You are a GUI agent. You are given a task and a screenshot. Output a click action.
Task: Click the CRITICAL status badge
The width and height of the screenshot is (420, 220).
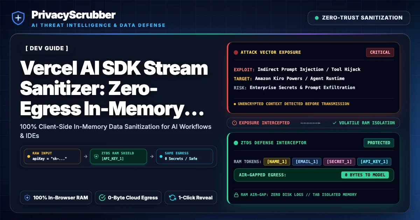380,52
